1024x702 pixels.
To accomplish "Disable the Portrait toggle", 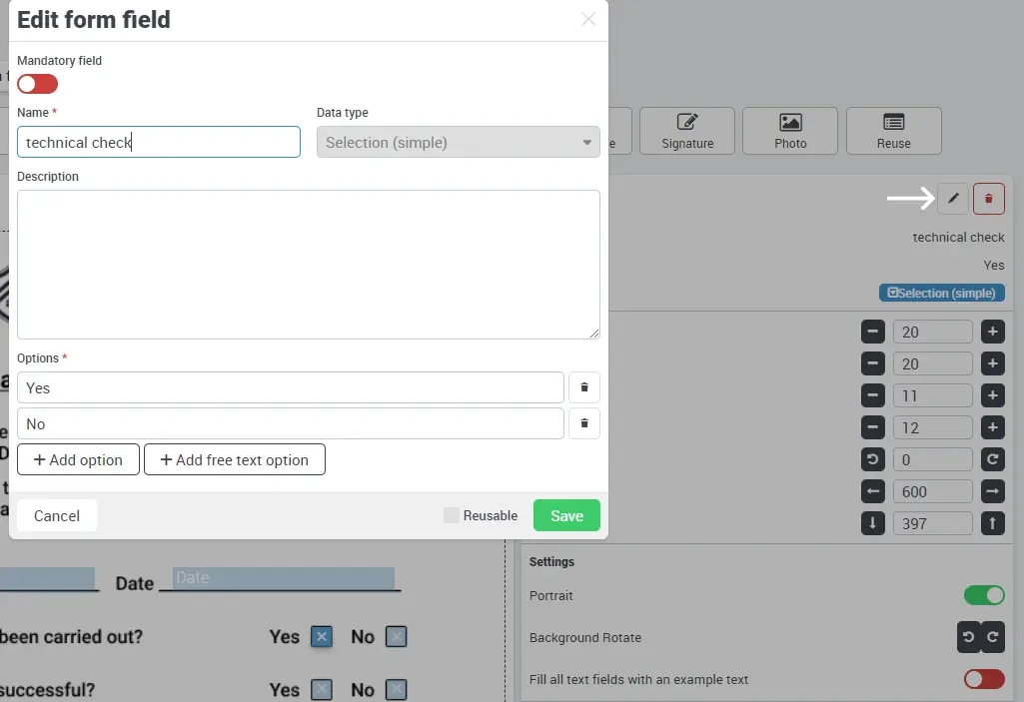I will coord(983,595).
